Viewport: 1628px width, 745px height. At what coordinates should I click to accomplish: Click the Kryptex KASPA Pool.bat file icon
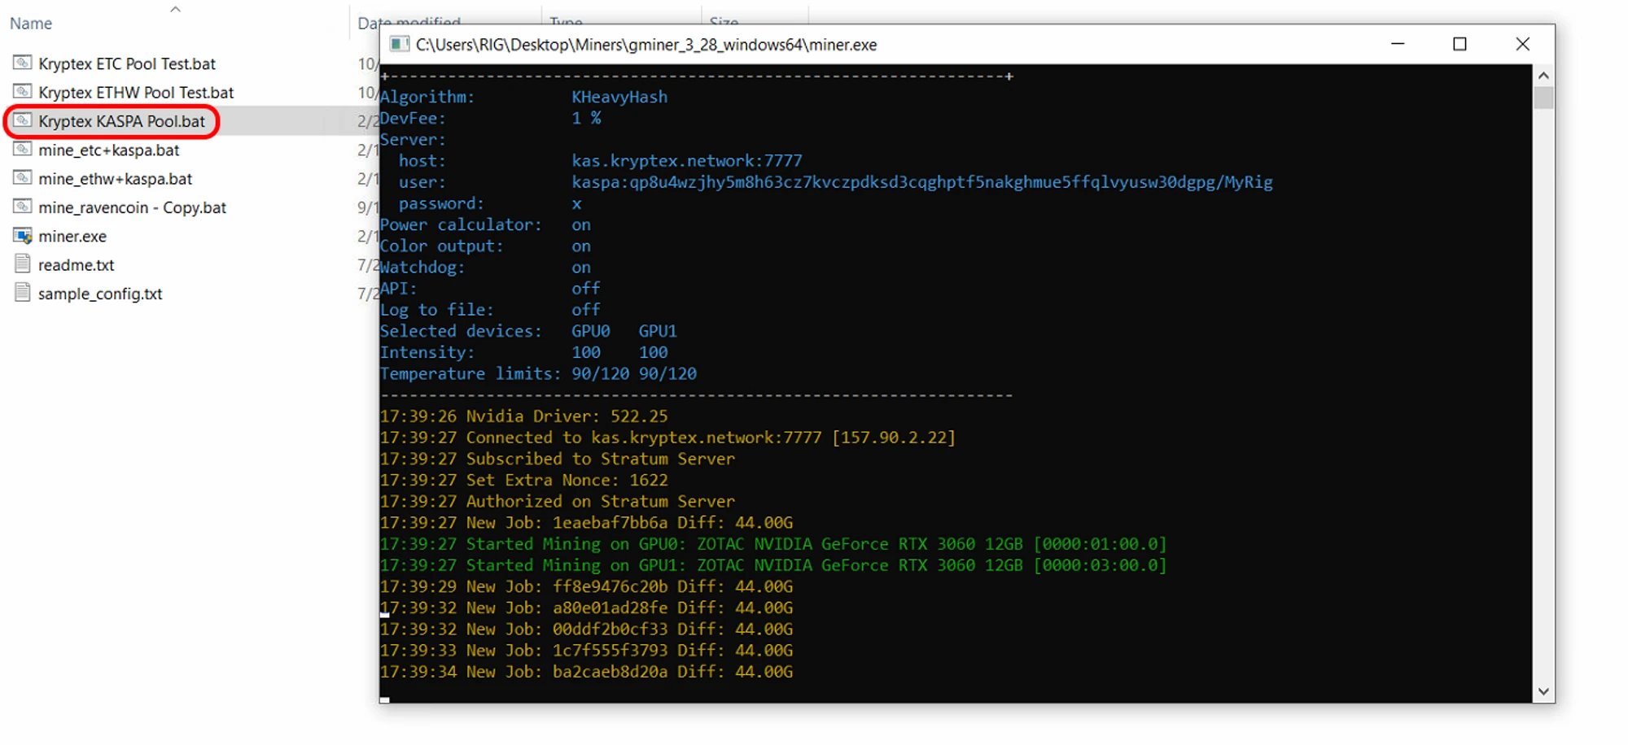point(23,121)
